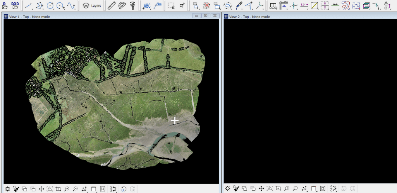The image size is (397, 193).
Task: Choose the ABC text insertion tool
Action: point(147,6)
